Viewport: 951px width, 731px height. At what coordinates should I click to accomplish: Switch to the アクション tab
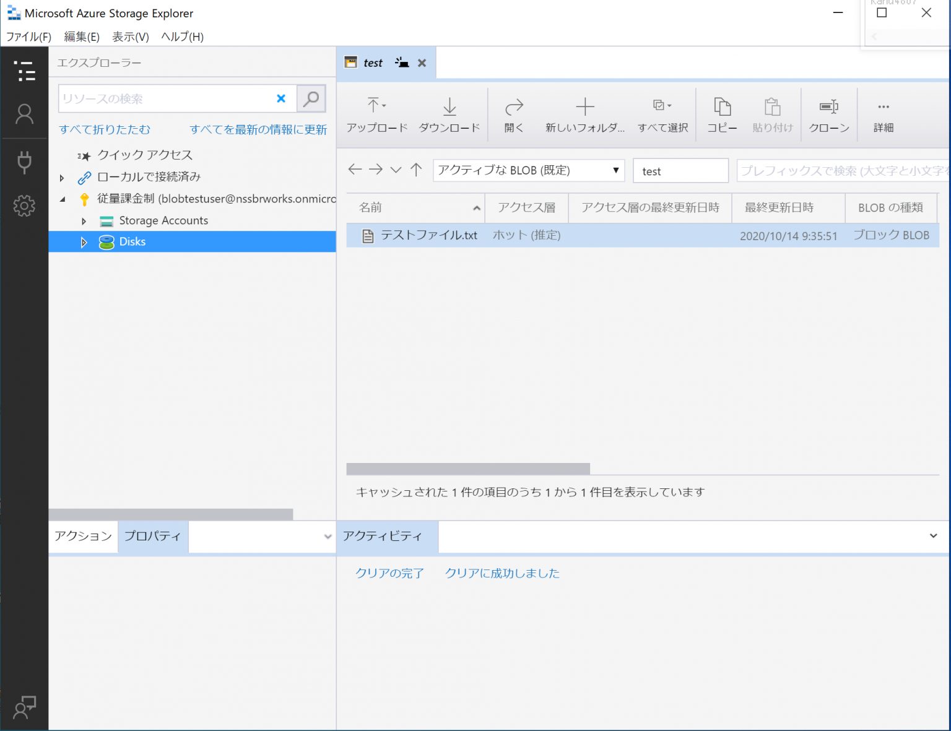pos(83,536)
